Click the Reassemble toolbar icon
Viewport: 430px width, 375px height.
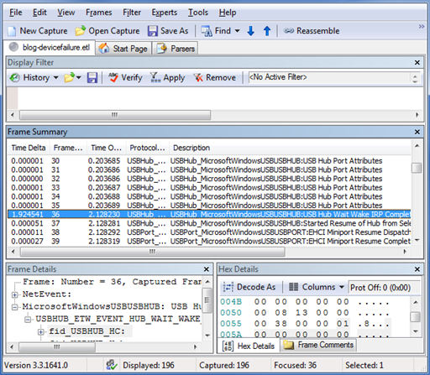point(289,31)
